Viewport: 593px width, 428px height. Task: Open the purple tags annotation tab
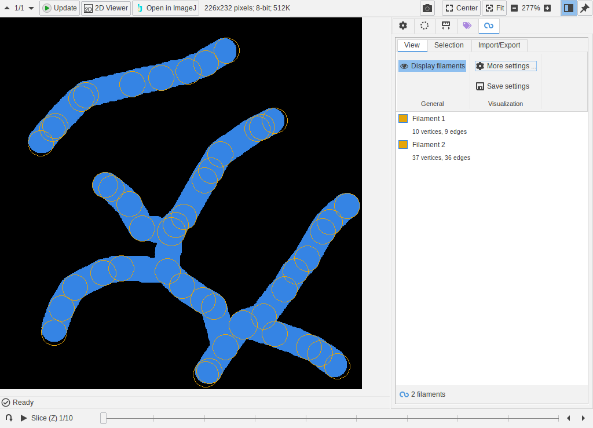coord(467,25)
